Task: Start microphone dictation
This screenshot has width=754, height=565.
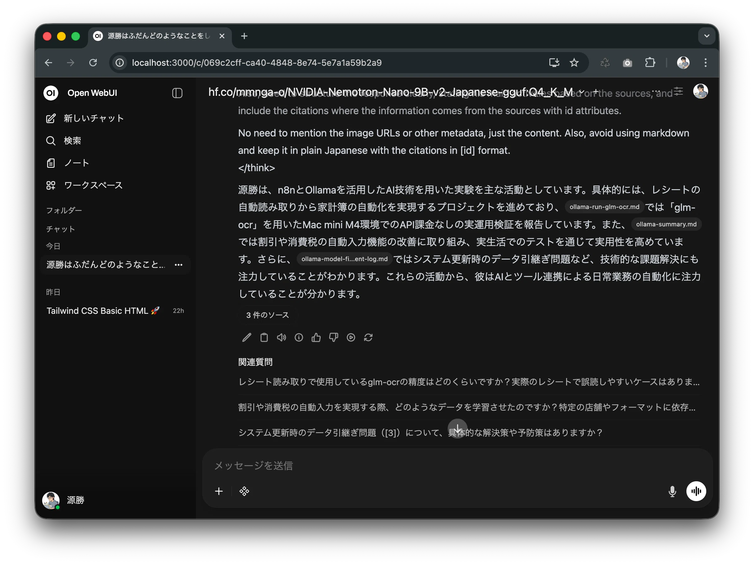Action: pyautogui.click(x=672, y=491)
